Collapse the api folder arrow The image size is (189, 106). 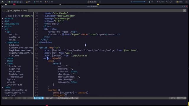tap(5, 32)
